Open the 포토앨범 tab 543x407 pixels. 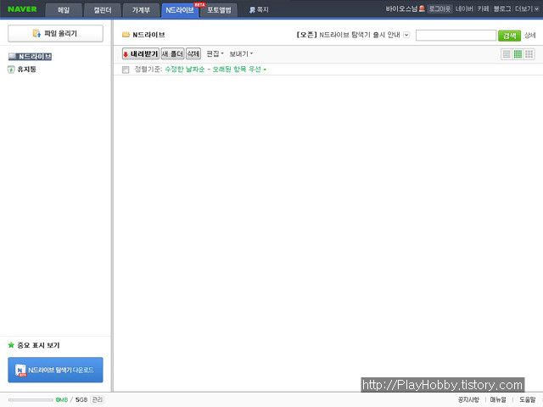pyautogui.click(x=219, y=10)
